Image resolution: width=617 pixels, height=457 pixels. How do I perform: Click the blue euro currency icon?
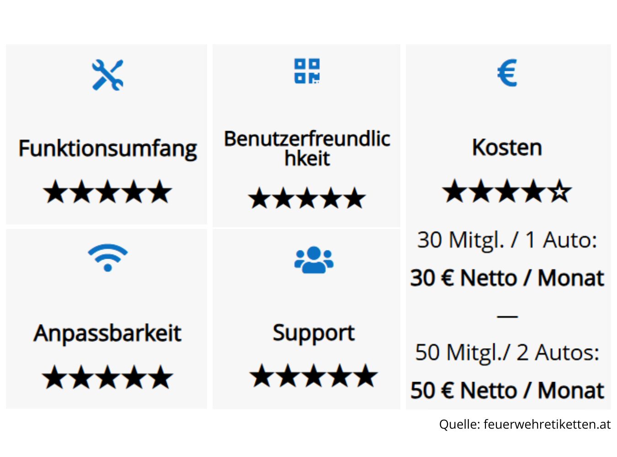(507, 73)
